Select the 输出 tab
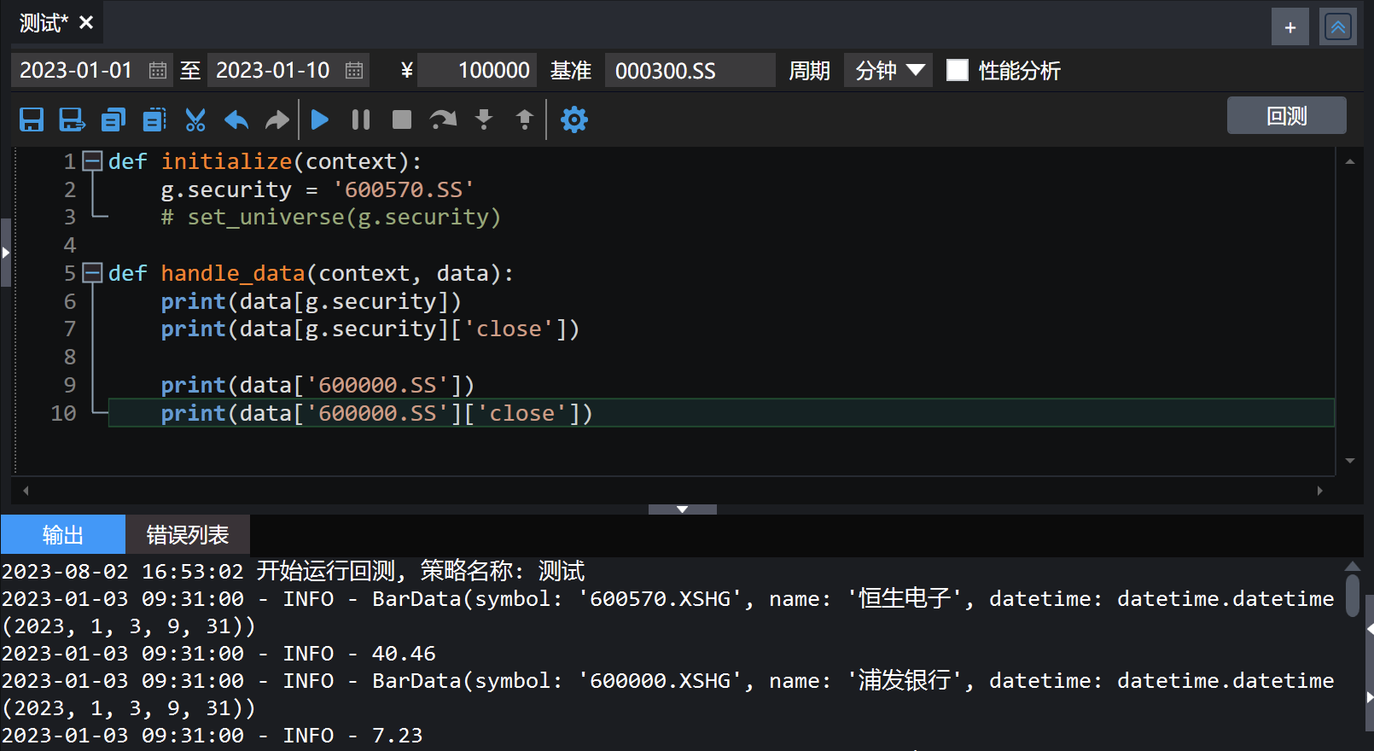 point(63,535)
